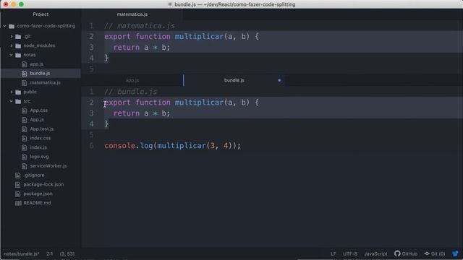Switch to the matematica.js tab
463x260 pixels.
point(132,14)
